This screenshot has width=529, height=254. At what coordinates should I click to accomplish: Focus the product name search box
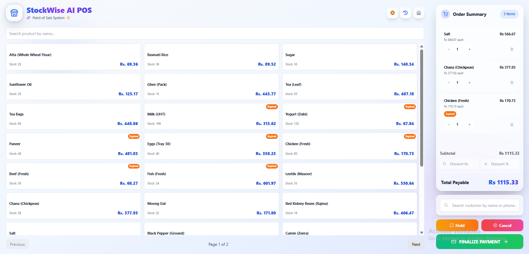pyautogui.click(x=215, y=34)
